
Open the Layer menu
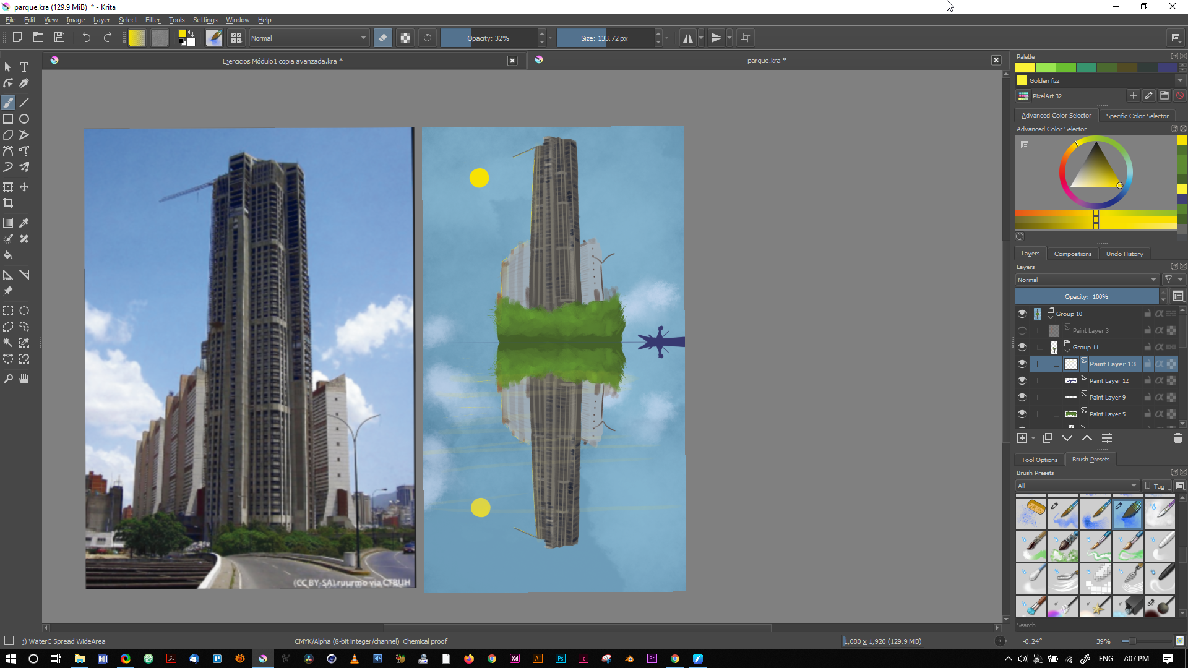[101, 20]
